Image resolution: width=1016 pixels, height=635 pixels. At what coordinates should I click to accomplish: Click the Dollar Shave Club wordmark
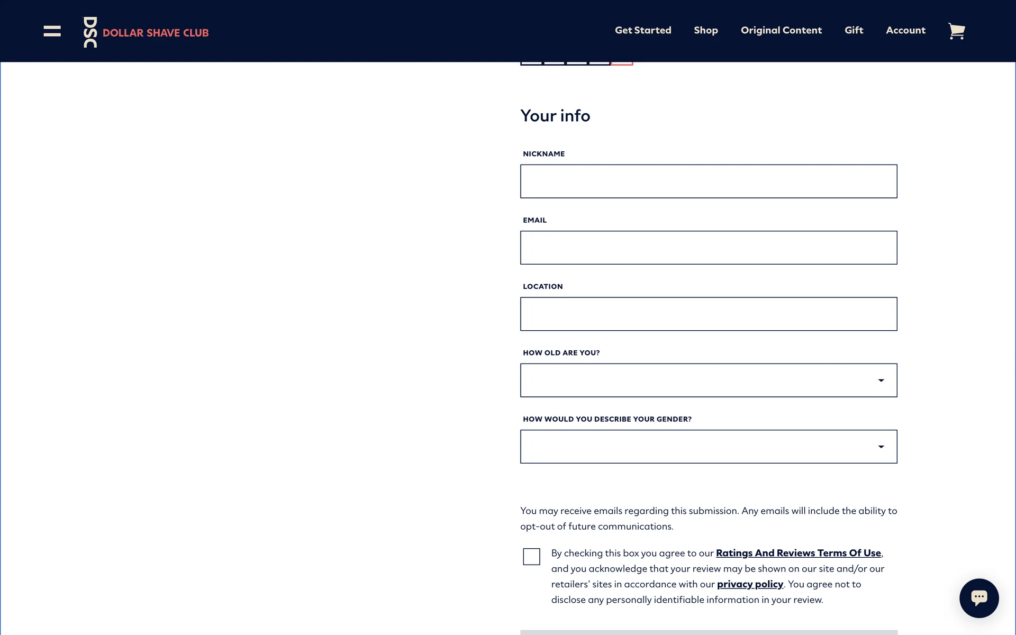(156, 33)
